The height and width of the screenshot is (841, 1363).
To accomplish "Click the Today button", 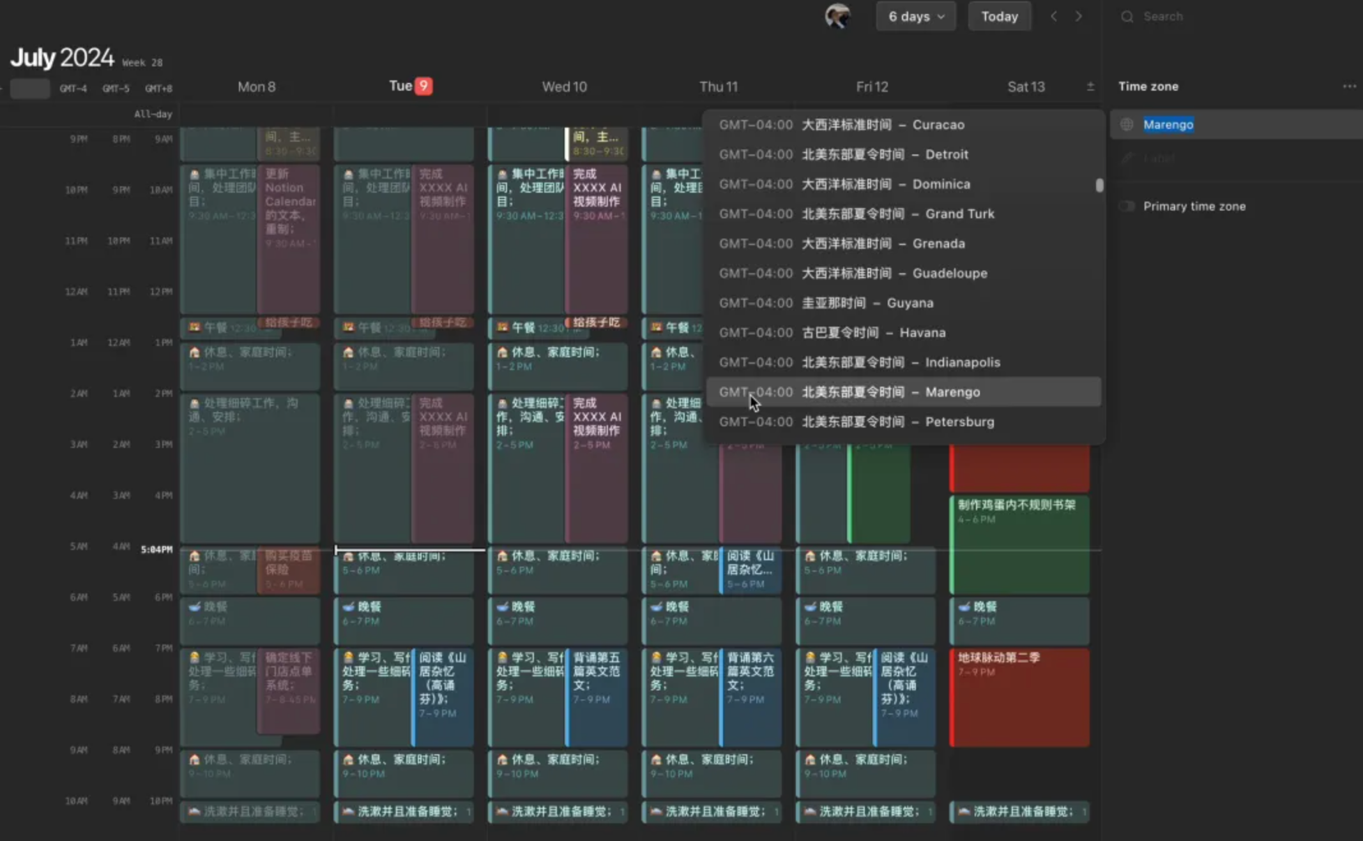I will coord(999,17).
